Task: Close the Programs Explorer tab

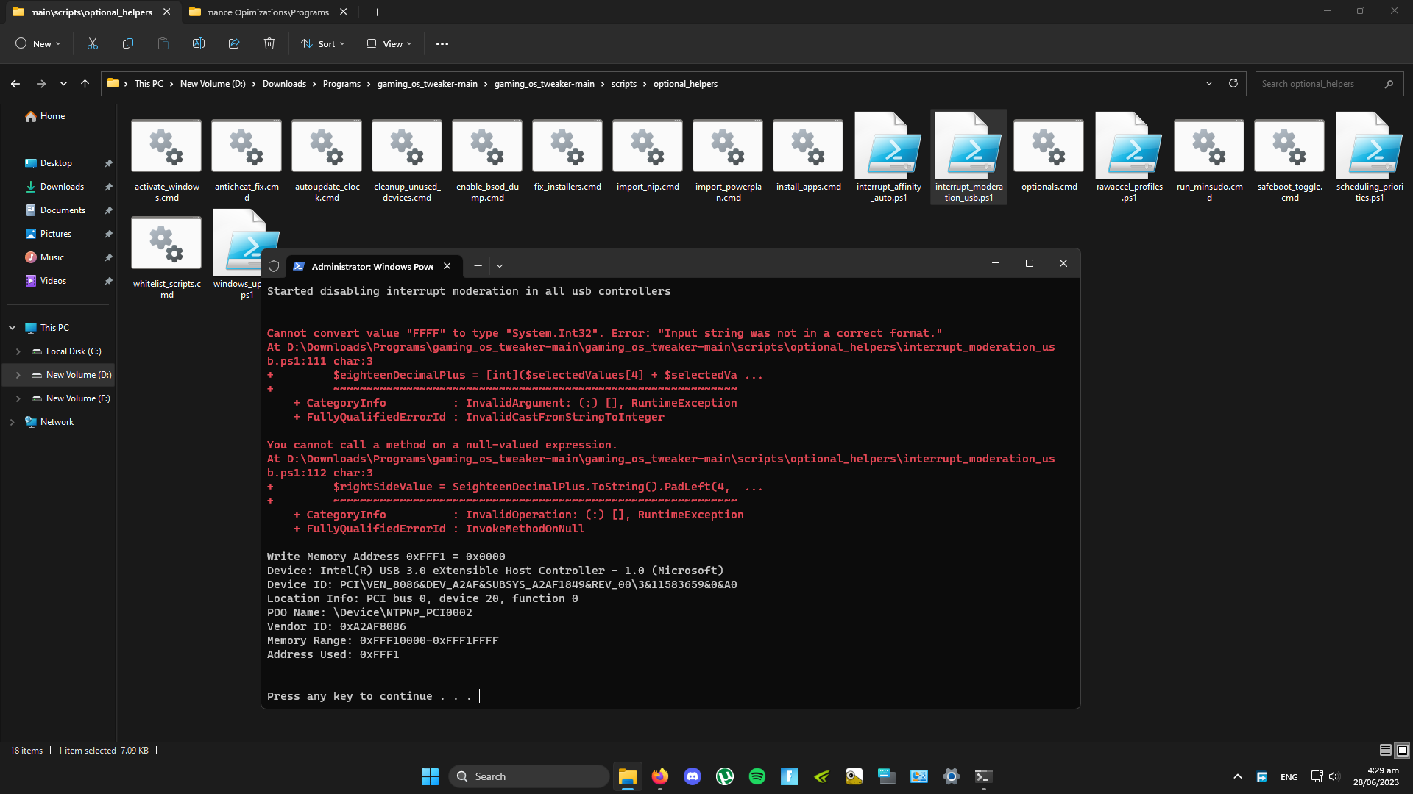Action: tap(343, 12)
